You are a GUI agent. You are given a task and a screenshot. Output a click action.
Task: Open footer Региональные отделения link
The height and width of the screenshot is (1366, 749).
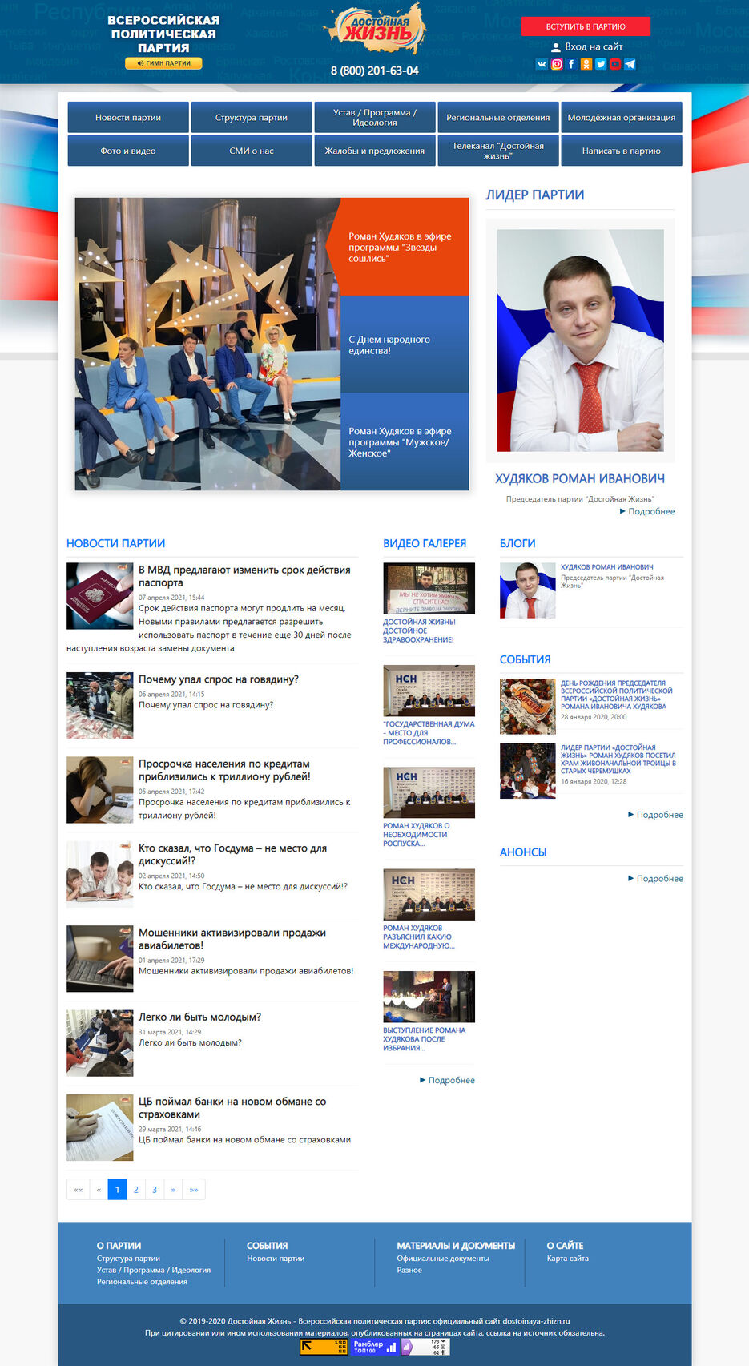click(142, 1282)
